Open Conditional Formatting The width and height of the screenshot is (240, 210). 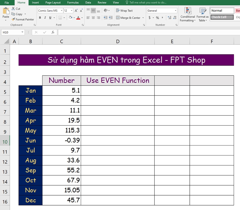pyautogui.click(x=187, y=14)
